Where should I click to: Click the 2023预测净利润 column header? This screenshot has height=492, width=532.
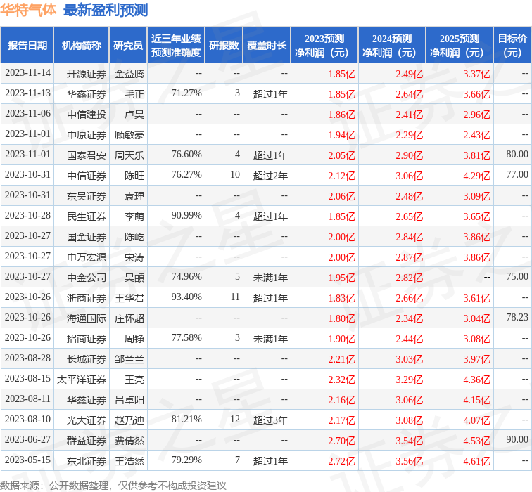pyautogui.click(x=324, y=46)
